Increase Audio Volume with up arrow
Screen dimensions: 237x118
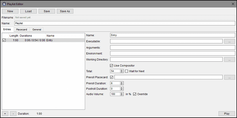click(122, 93)
